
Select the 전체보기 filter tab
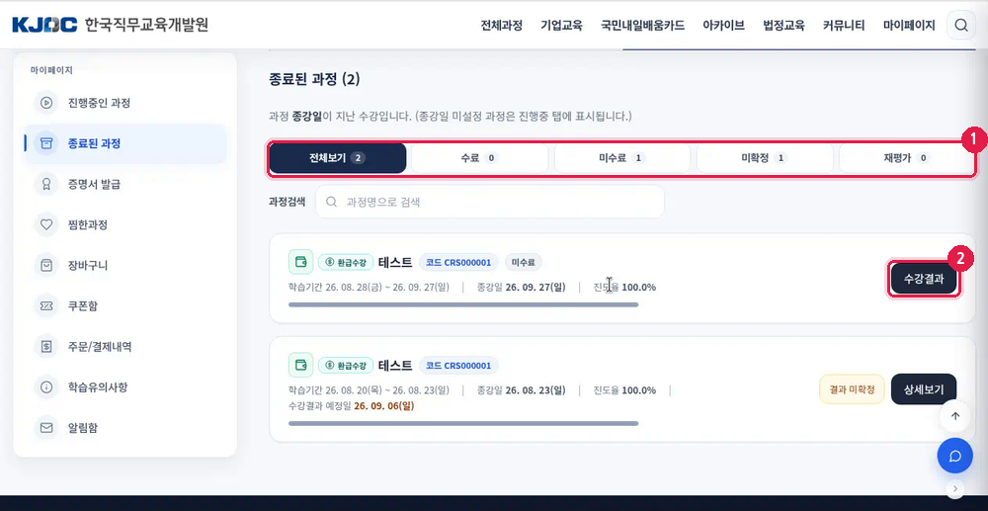point(337,158)
